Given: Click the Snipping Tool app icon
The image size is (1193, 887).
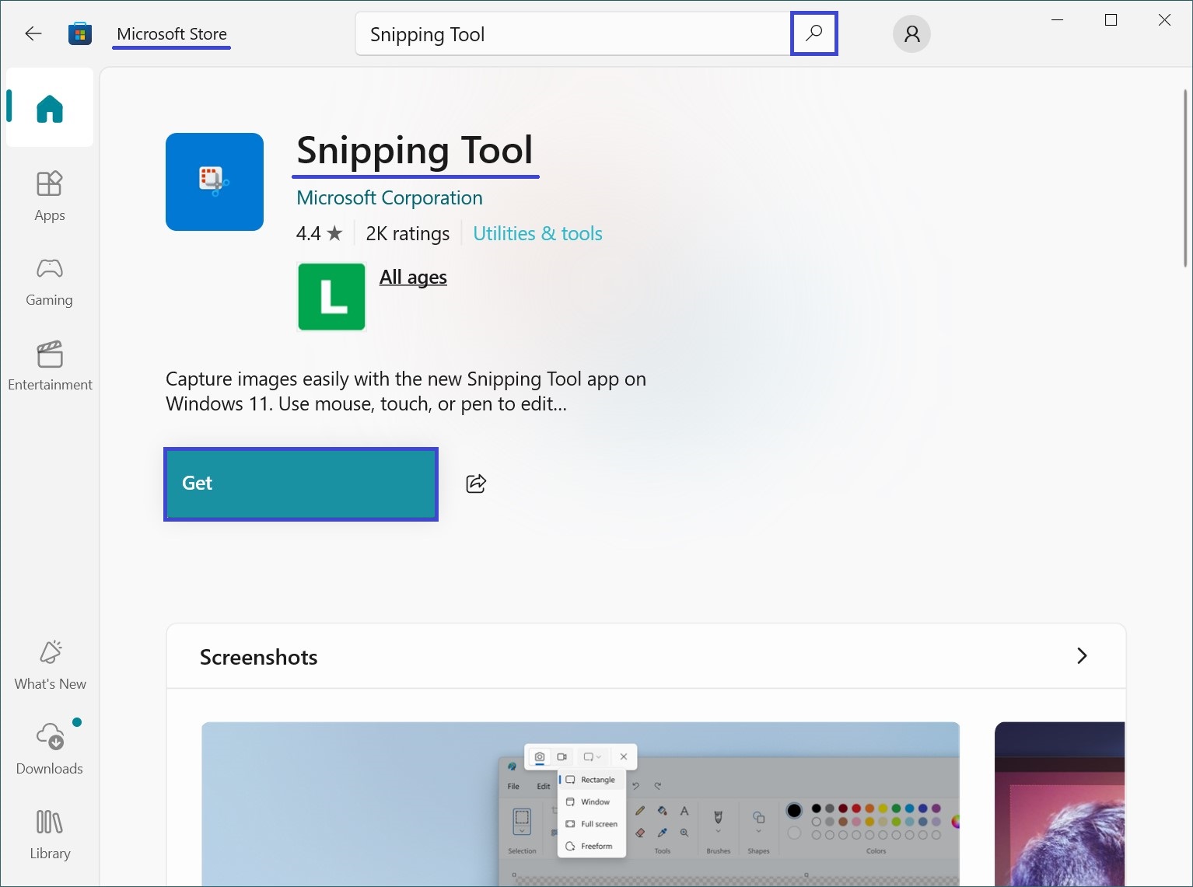Looking at the screenshot, I should tap(215, 182).
